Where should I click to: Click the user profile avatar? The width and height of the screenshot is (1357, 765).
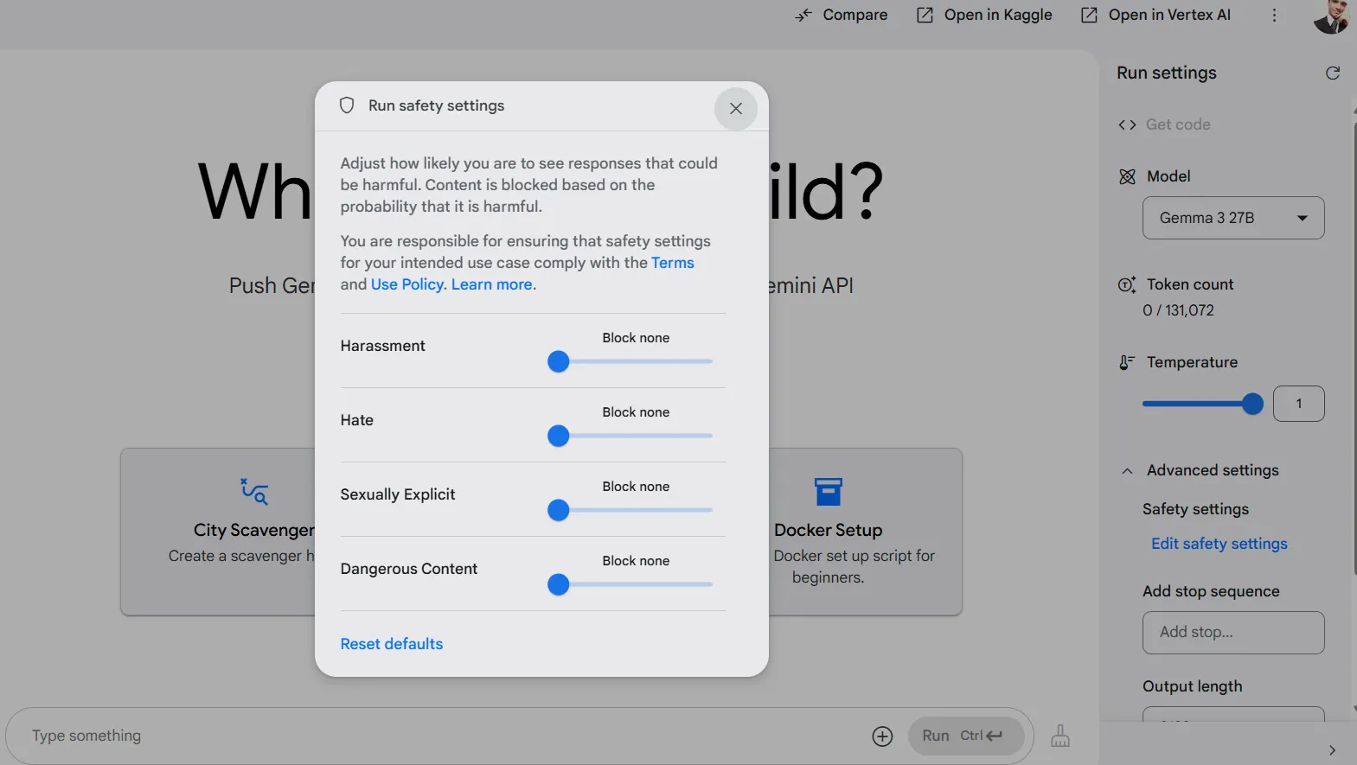[x=1330, y=16]
